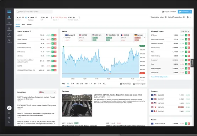The height and width of the screenshot is (136, 197).
Task: Open the three-dot menu after available amount
Action: pos(80,17)
